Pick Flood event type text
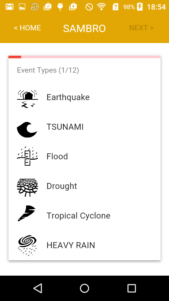The image size is (169, 301). point(57,156)
